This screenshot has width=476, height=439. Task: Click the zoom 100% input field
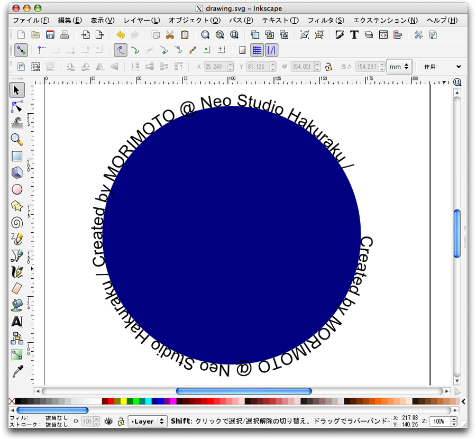[440, 422]
